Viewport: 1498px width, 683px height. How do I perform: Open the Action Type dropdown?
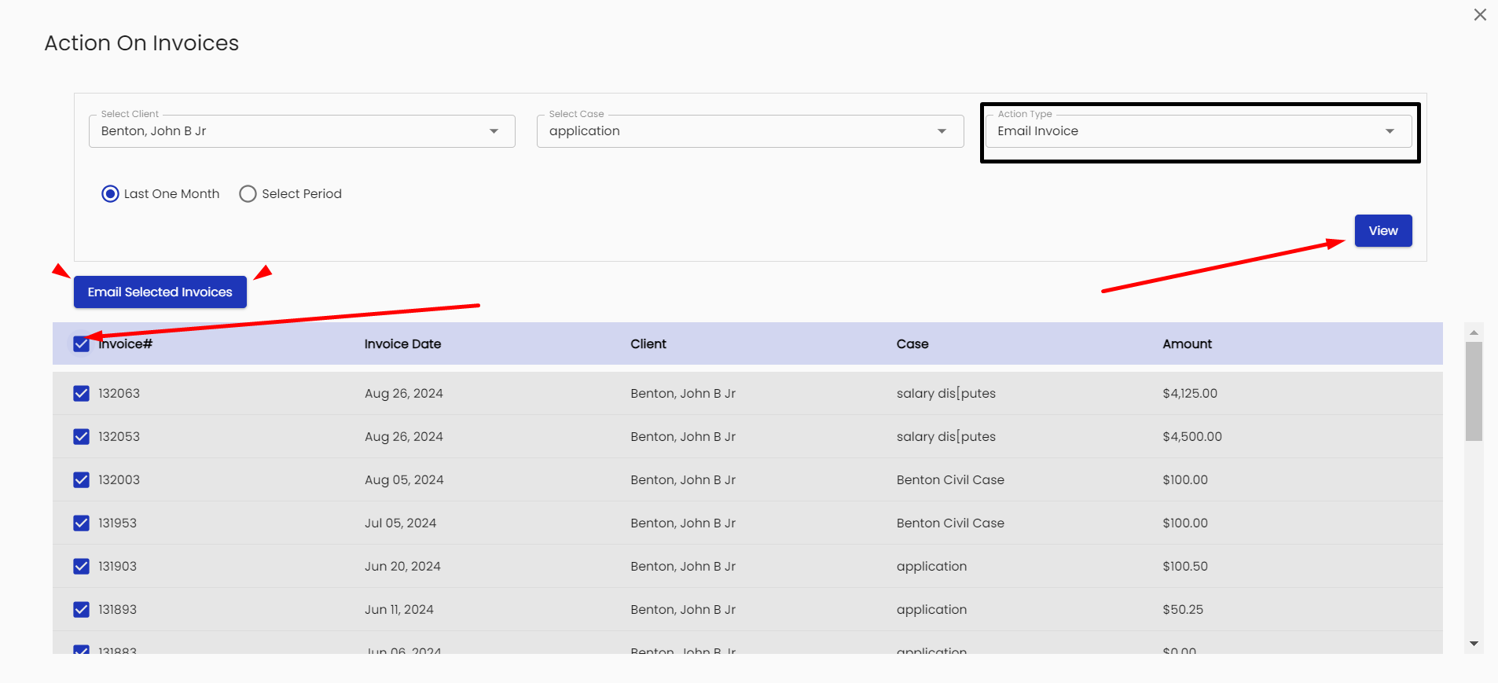pos(1198,131)
